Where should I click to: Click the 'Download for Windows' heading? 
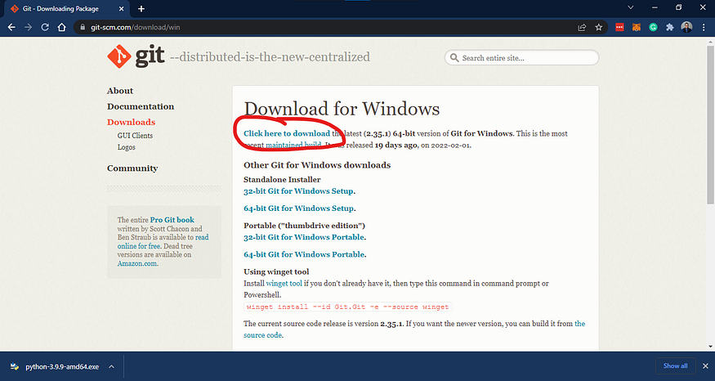tap(342, 109)
